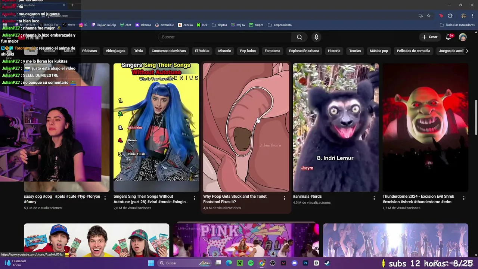Open options menu for Why Poop Gets Stuck

tap(284, 198)
